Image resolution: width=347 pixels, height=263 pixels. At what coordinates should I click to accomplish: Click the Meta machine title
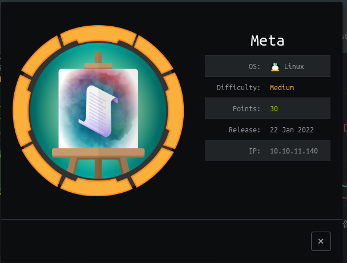point(268,41)
